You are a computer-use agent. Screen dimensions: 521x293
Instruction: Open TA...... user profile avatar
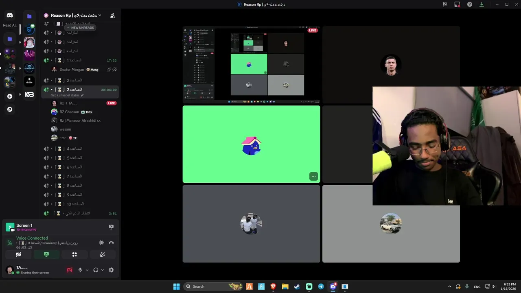click(10, 270)
